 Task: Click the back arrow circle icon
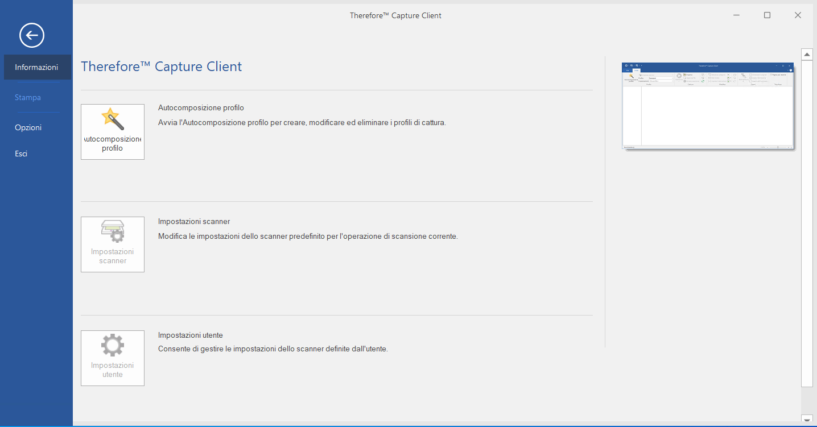click(x=32, y=35)
